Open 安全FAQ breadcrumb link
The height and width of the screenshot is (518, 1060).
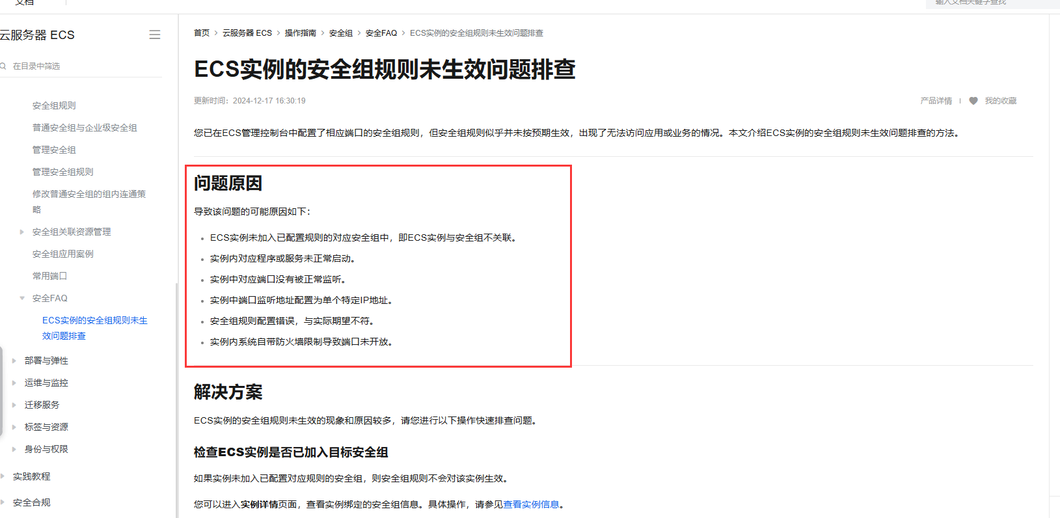point(381,33)
